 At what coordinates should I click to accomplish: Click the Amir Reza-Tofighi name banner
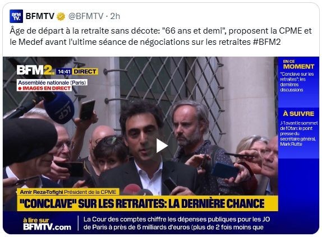coord(68,192)
